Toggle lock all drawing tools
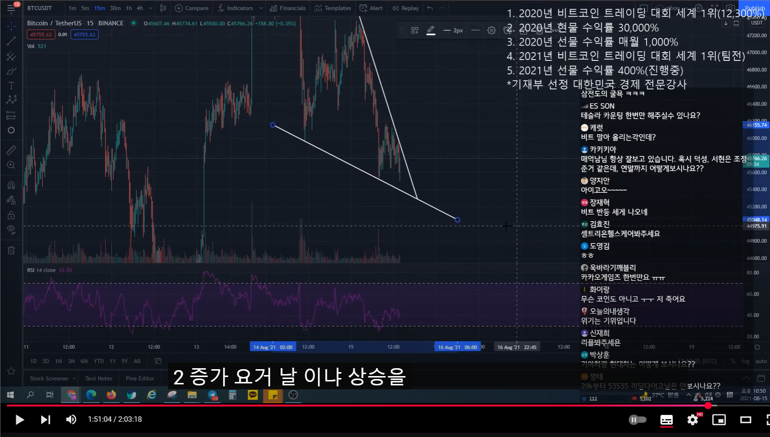This screenshot has width=770, height=437. click(x=11, y=215)
